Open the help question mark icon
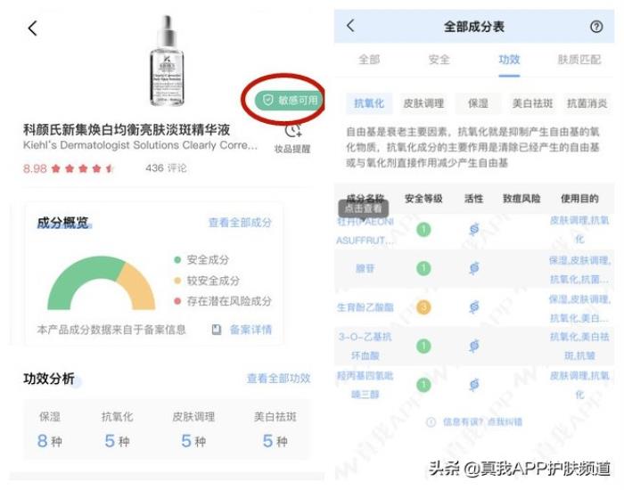This screenshot has height=490, width=624. click(596, 27)
